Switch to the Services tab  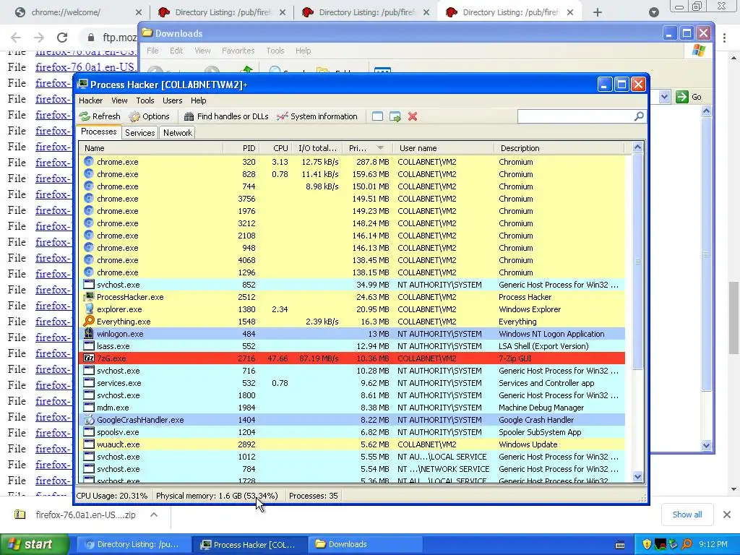pos(139,133)
